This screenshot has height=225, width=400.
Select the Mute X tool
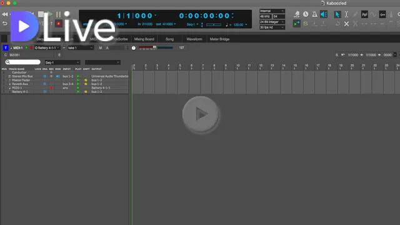pyautogui.click(x=346, y=24)
